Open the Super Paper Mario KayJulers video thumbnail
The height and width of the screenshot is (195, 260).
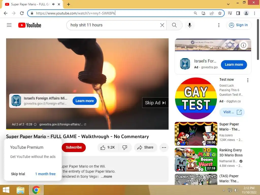(x=196, y=134)
